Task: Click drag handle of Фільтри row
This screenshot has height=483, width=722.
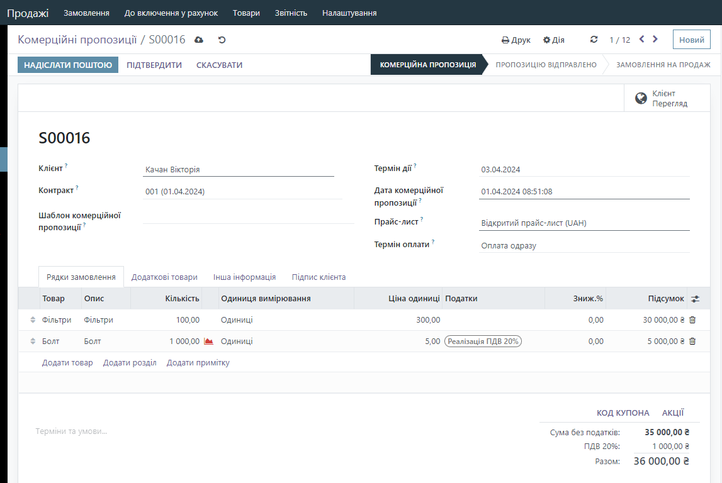Action: [33, 320]
